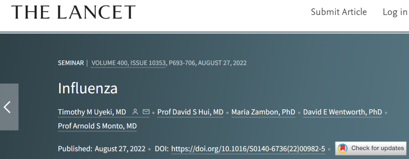Click the left chevron previous-article arrow

[x=8, y=107]
